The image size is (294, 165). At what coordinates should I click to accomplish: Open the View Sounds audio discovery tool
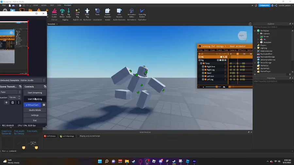pos(119,13)
